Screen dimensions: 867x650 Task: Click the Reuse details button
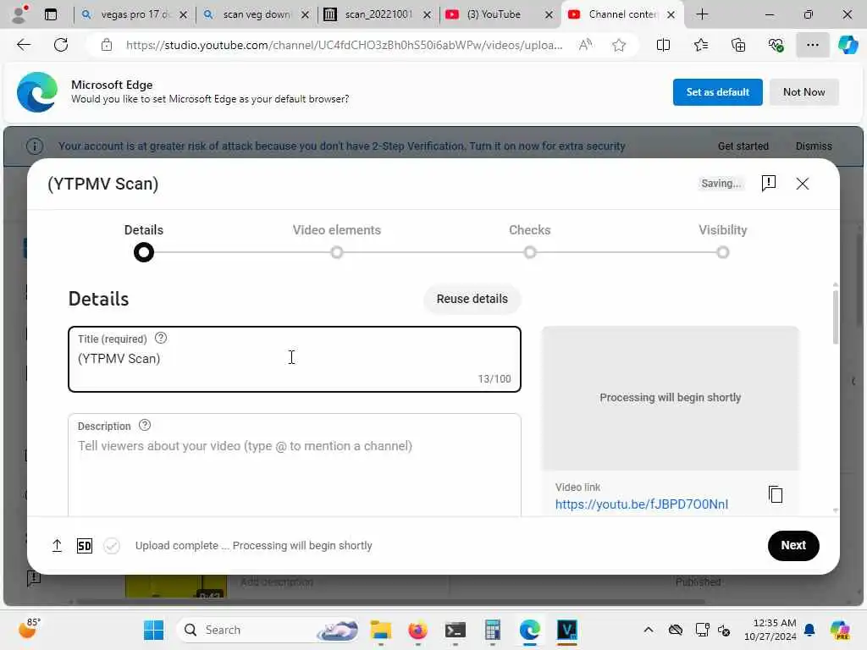[x=472, y=299]
